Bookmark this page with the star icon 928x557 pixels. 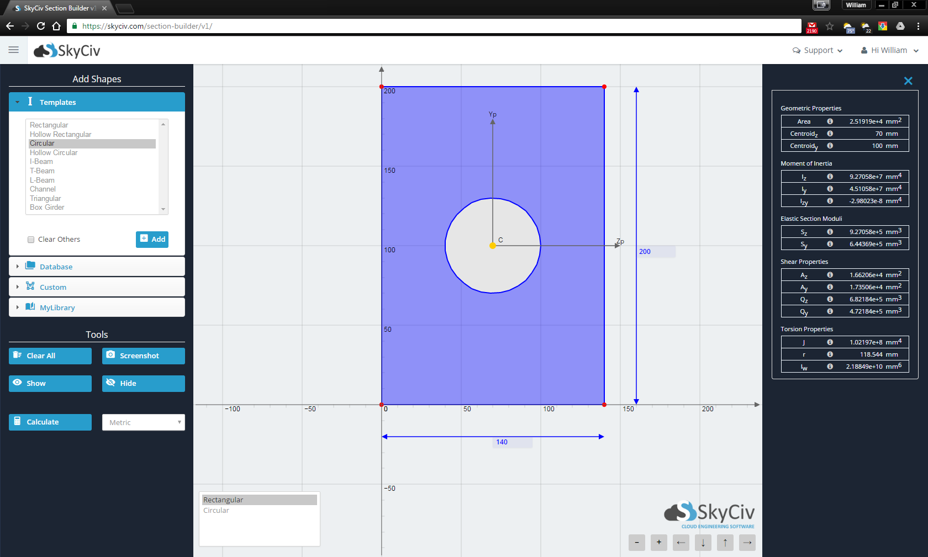pyautogui.click(x=829, y=26)
